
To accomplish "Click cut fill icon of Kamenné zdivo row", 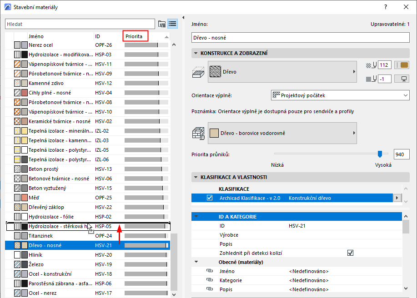I will coord(17,83).
